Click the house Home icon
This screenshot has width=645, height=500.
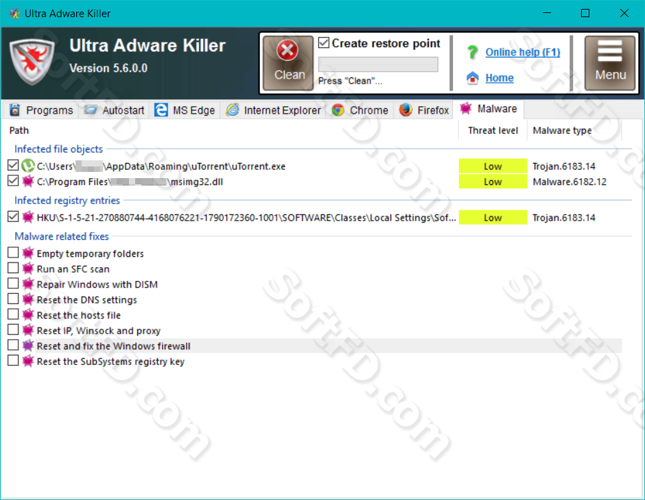coord(472,77)
